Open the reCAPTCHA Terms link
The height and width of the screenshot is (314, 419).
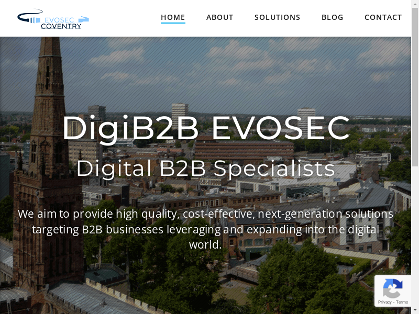click(402, 302)
